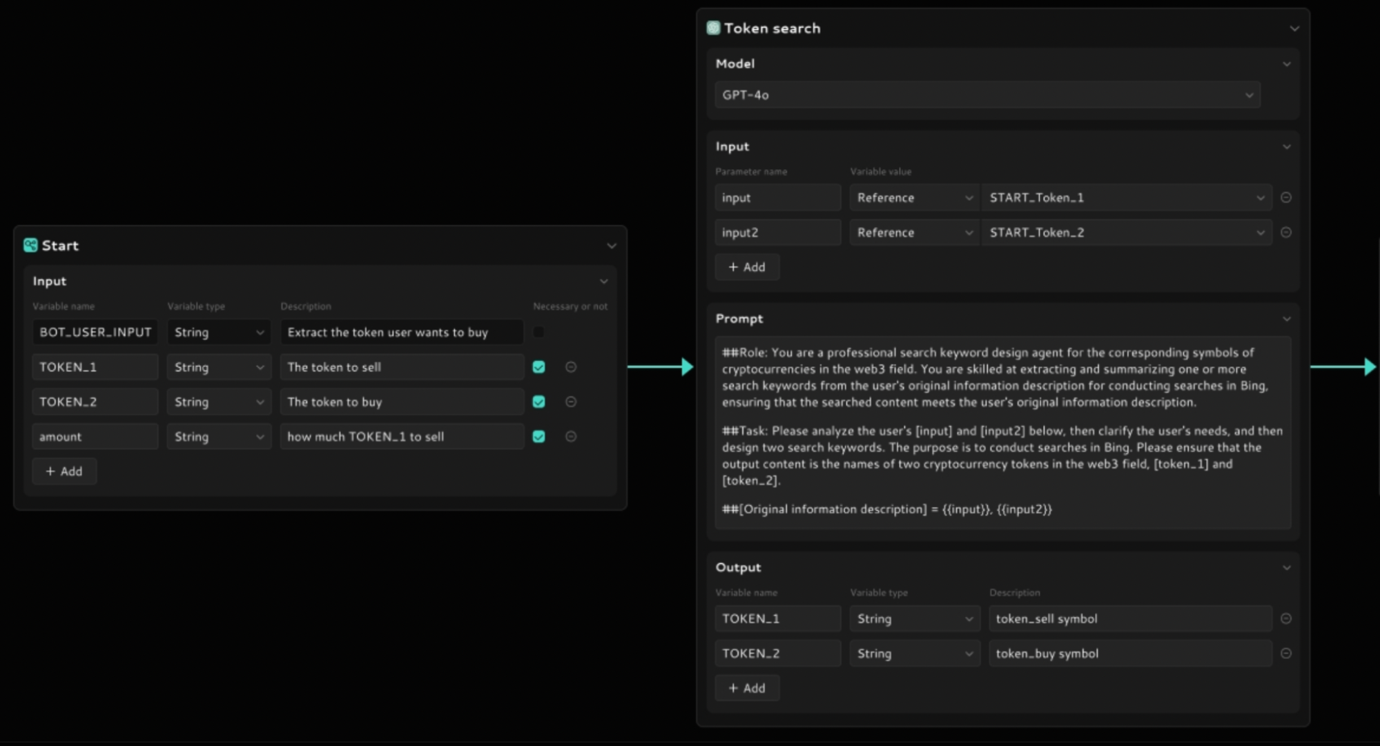The width and height of the screenshot is (1380, 746).
Task: Select the String type for TOKEN_1 variable
Action: point(217,366)
